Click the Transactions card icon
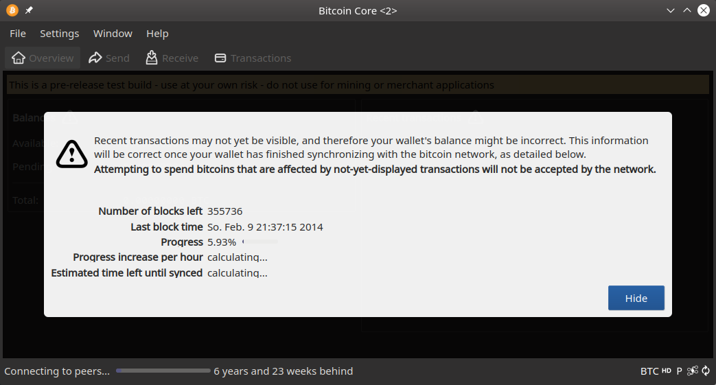Viewport: 716px width, 385px height. pos(220,58)
